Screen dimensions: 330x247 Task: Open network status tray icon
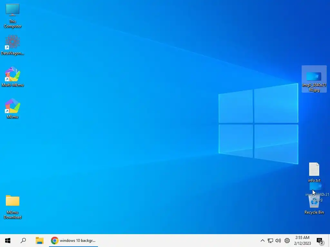tap(270, 241)
